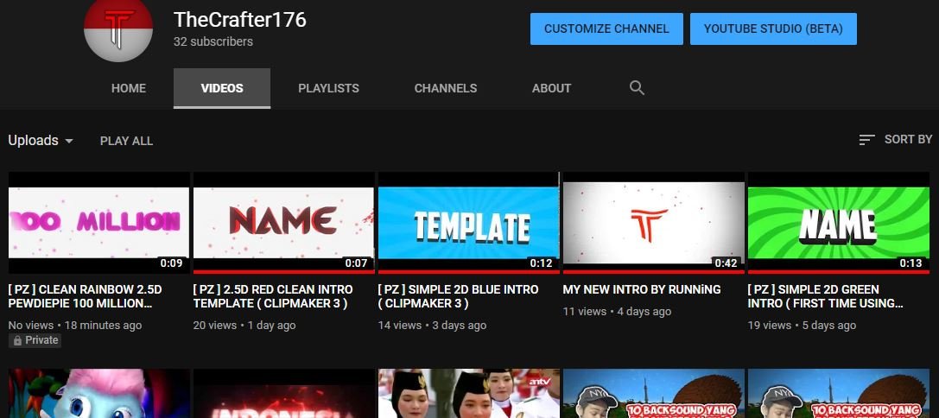Click the TheCrafter176 channel avatar
This screenshot has width=939, height=418.
pyautogui.click(x=118, y=28)
